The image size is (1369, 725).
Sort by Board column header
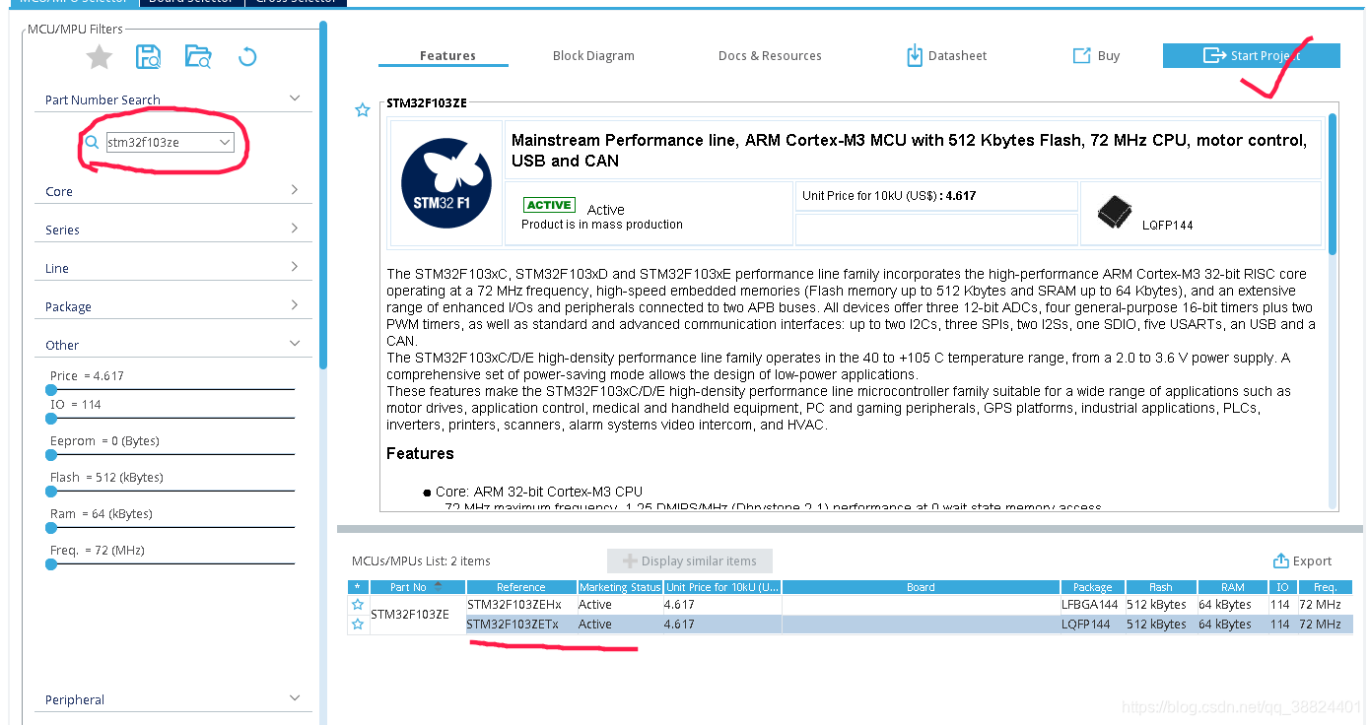click(x=921, y=587)
